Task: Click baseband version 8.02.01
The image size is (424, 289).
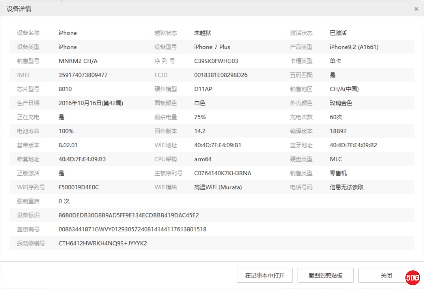Action: pos(68,145)
